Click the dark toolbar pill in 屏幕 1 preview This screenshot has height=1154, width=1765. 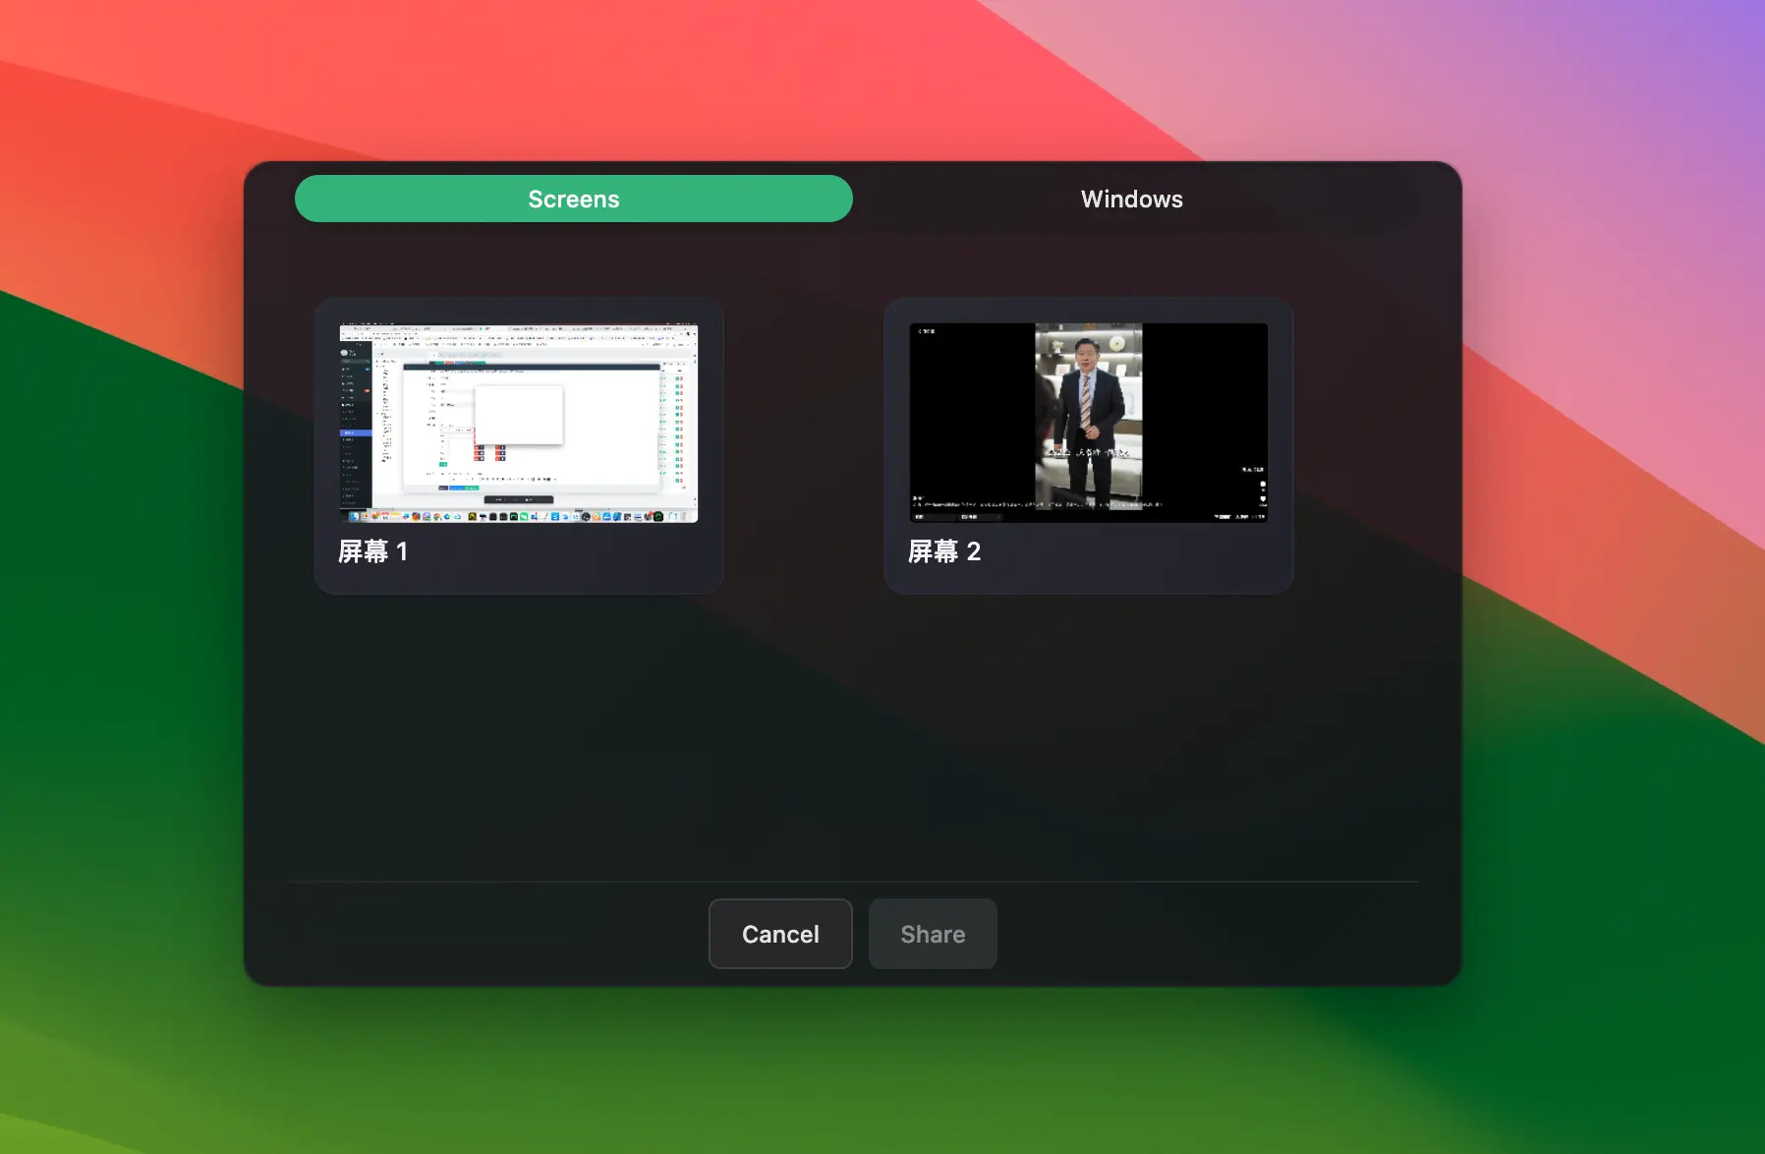point(518,499)
